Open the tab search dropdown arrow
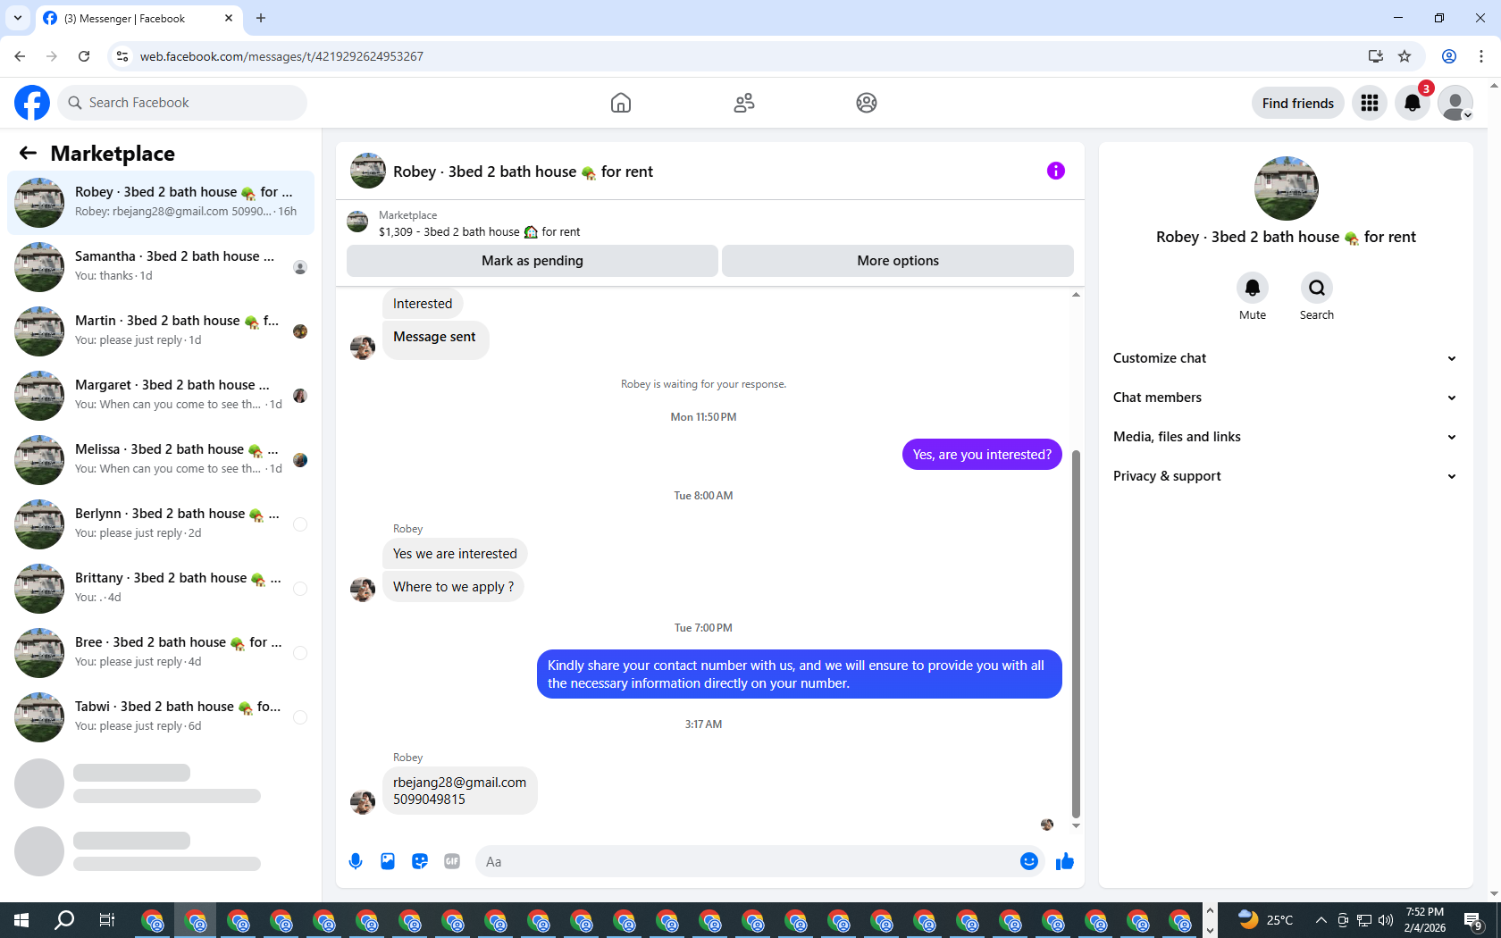 [18, 18]
